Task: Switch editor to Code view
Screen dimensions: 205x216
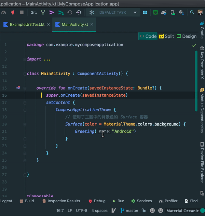Action: [x=148, y=36]
